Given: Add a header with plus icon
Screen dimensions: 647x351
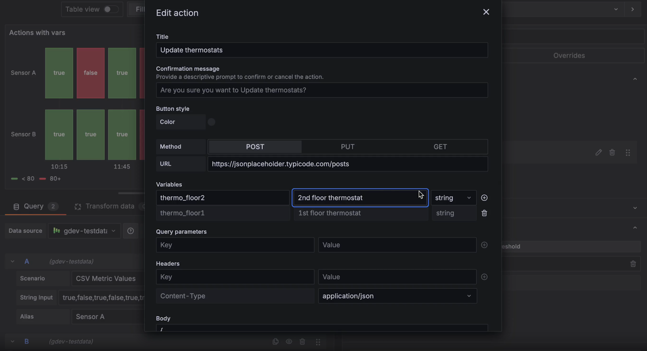Looking at the screenshot, I should pos(484,277).
